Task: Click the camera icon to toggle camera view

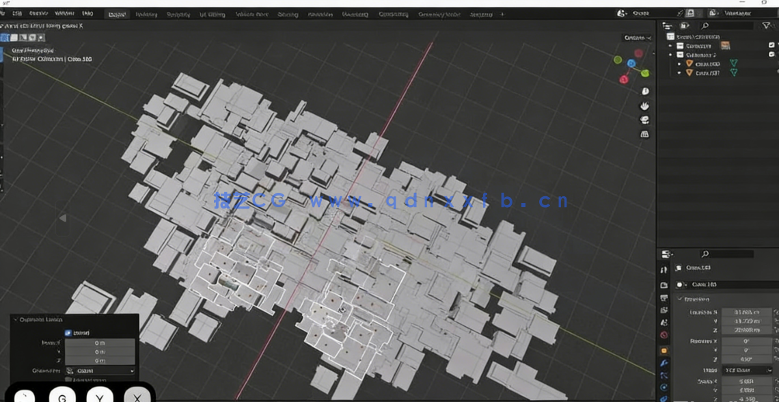Action: coord(645,120)
